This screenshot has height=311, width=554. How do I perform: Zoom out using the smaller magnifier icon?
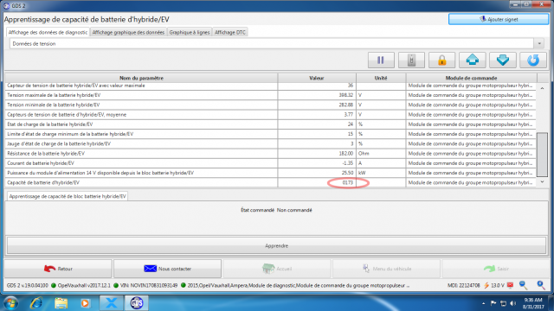tap(523, 285)
